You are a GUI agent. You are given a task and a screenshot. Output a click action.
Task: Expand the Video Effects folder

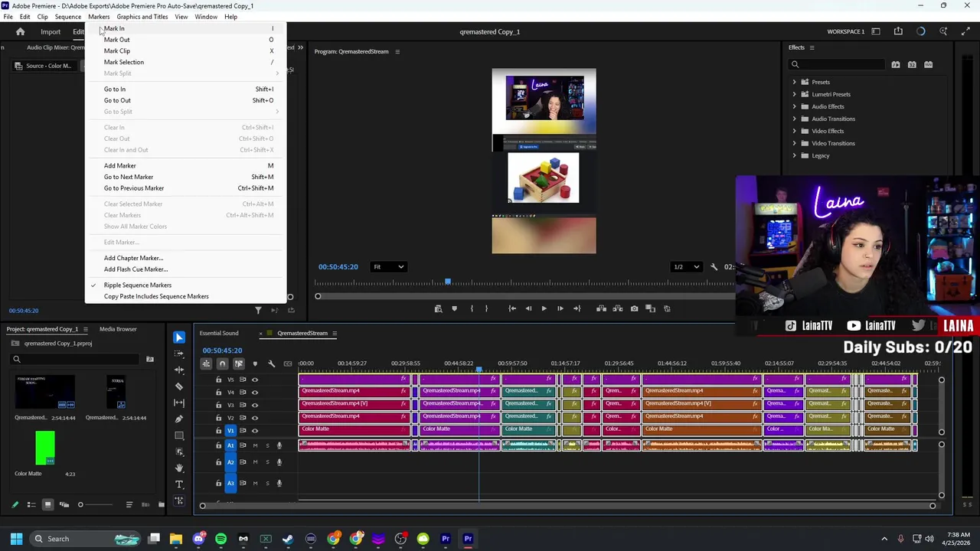click(x=795, y=131)
